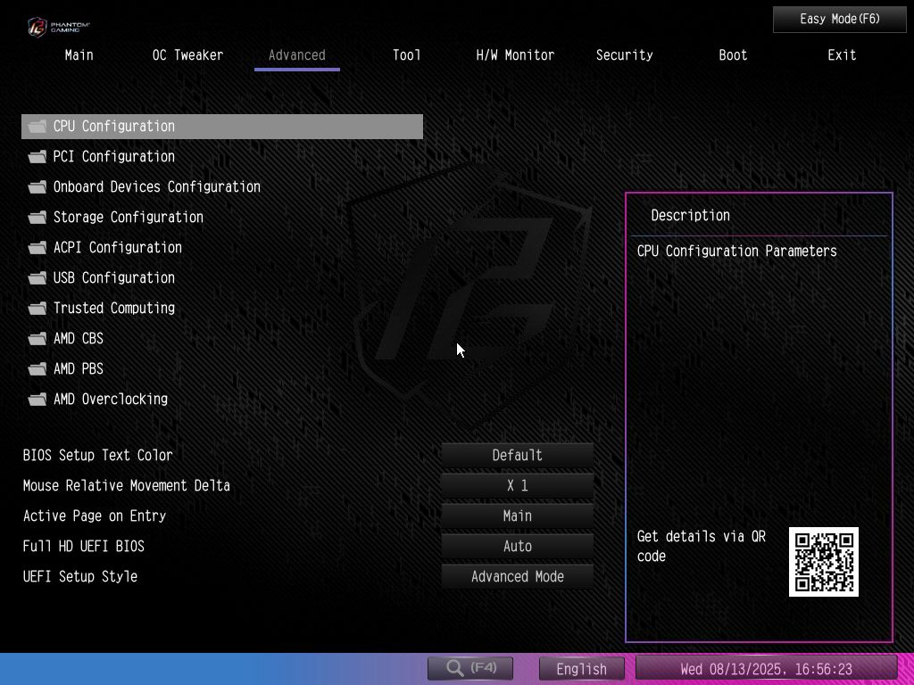Click the CPU Configuration Parameters description text
This screenshot has width=914, height=685.
736,251
